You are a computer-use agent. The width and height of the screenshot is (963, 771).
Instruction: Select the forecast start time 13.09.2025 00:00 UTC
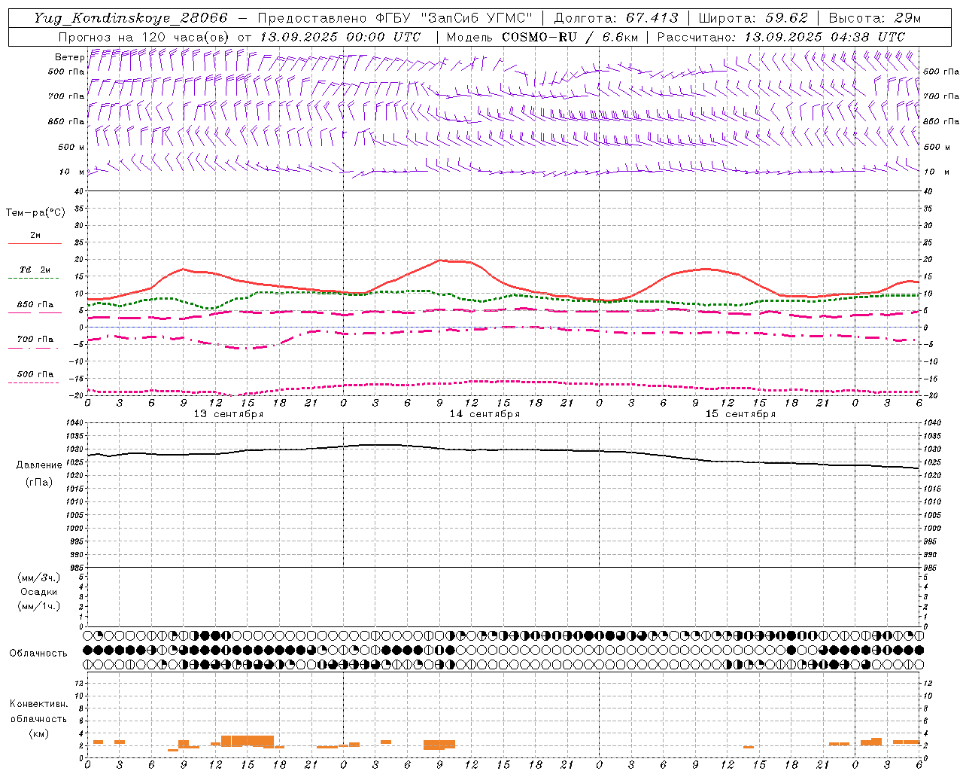coord(340,37)
